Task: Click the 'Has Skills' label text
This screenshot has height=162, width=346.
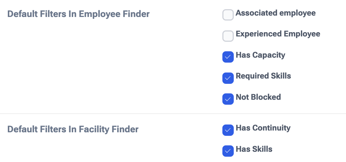Action: pyautogui.click(x=254, y=149)
